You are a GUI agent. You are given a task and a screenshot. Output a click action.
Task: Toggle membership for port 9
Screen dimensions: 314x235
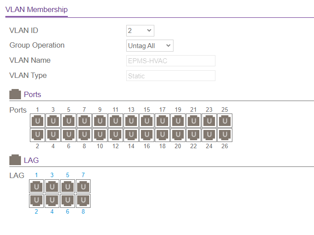[100, 121]
